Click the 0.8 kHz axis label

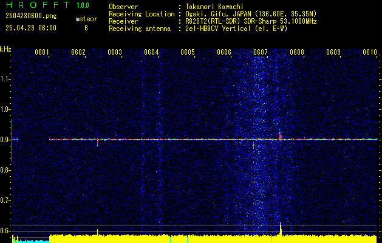pyautogui.click(x=5, y=170)
